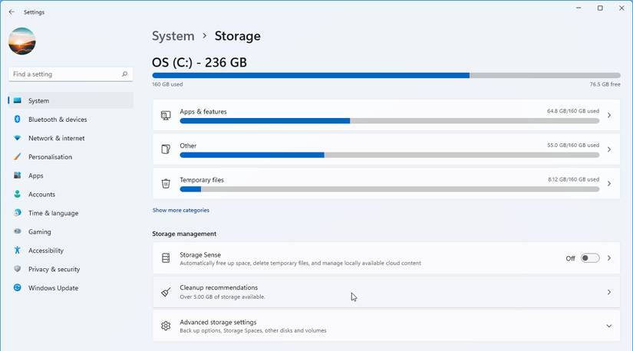Click Show more categories link

(x=181, y=210)
